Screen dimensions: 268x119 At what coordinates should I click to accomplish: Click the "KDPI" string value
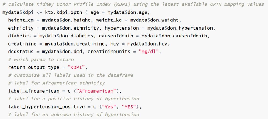(x=76, y=67)
